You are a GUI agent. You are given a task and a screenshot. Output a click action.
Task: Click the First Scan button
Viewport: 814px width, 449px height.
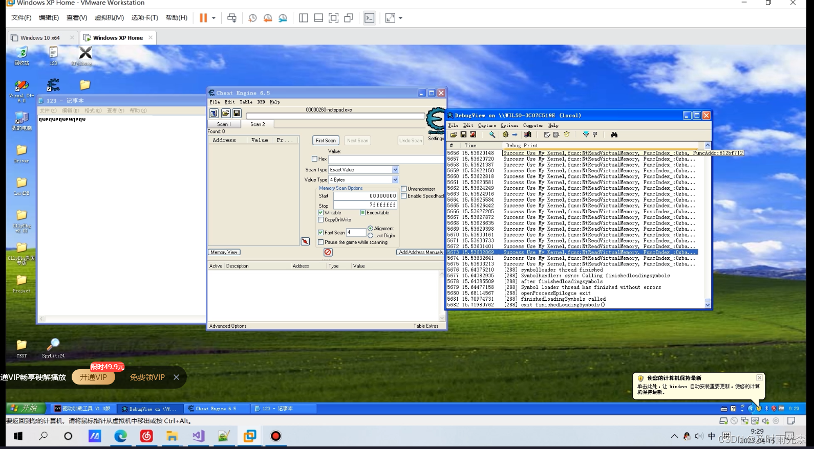pyautogui.click(x=326, y=141)
